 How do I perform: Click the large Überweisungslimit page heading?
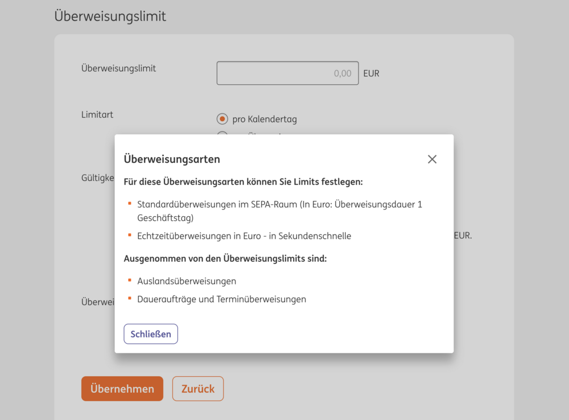click(110, 16)
